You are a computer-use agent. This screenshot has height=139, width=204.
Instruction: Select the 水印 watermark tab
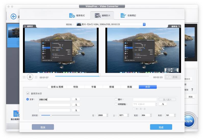pyautogui.click(x=148, y=87)
